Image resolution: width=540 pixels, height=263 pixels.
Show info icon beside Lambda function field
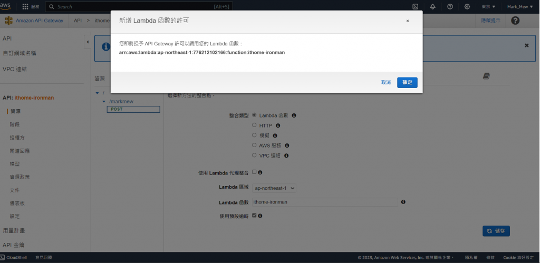pos(403,202)
